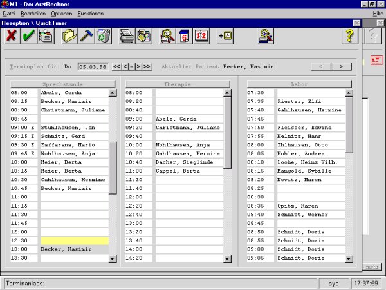This screenshot has height=290, width=386.
Task: Click Sprechstunde scrollbar down arrow
Action: [113, 258]
